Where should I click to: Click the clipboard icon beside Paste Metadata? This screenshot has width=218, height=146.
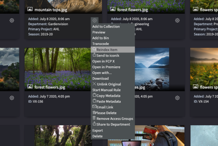coord(94,101)
